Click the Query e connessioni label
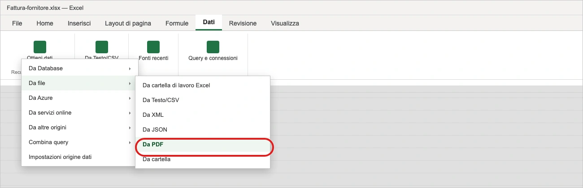Viewport: 583px width, 188px height. click(x=213, y=58)
